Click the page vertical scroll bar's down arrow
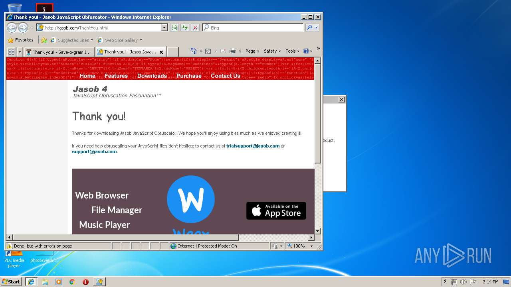The image size is (511, 287). 318,231
